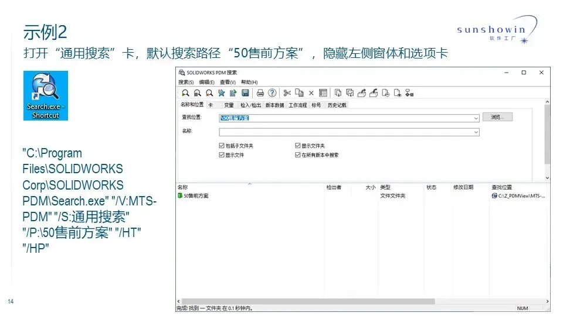Click the 查找位置 path input field
Screen dimensions: 563x316
coord(349,118)
